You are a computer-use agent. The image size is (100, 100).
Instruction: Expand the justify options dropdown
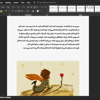[24, 11]
